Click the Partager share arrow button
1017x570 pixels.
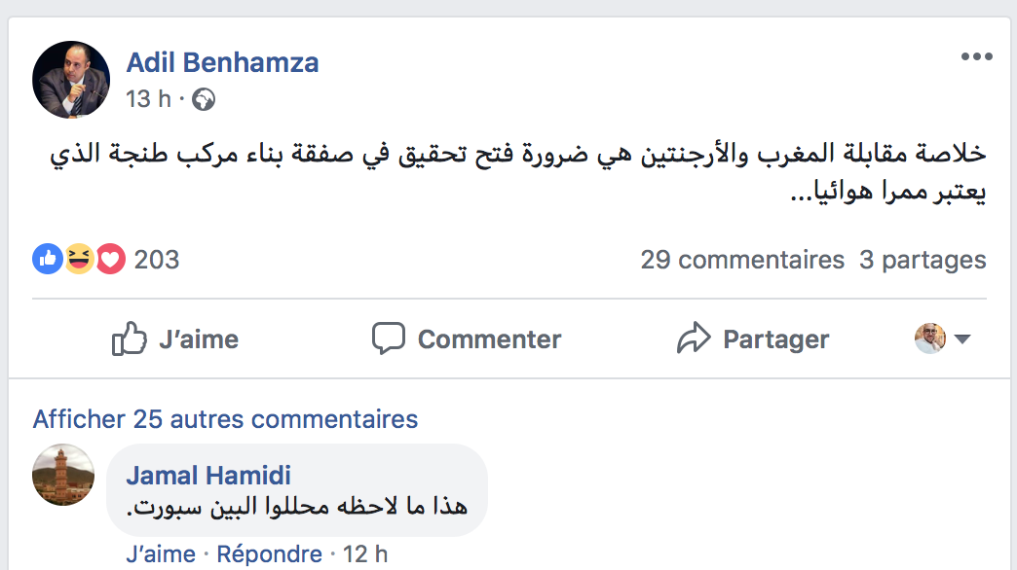[752, 338]
